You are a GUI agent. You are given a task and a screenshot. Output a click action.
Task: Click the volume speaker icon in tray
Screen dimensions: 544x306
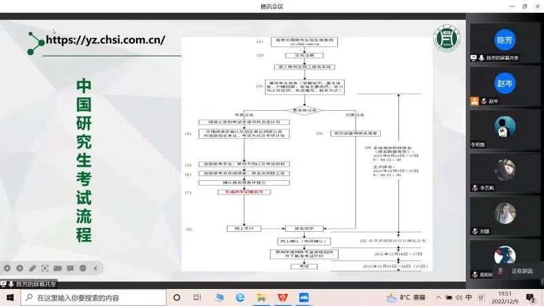(458, 297)
